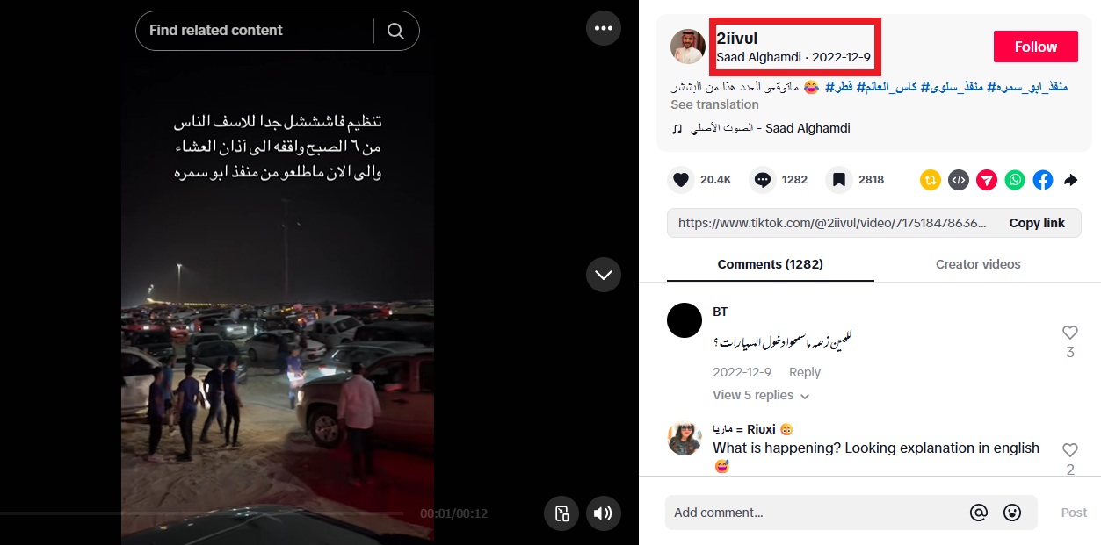Select the Comments (1282) tab
Viewport: 1101px width, 545px height.
pos(771,264)
